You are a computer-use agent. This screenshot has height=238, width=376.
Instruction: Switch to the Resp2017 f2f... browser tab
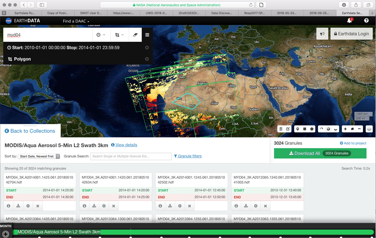tap(255, 13)
